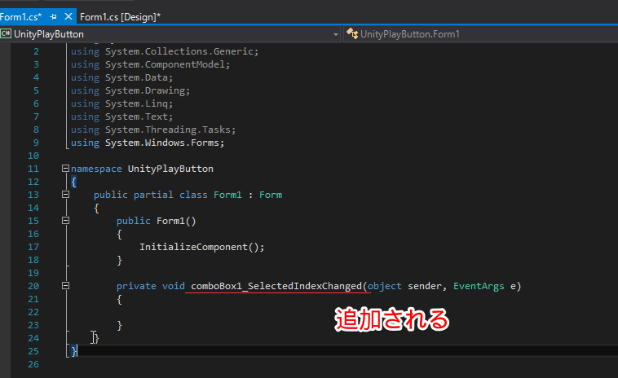Click the EventArgs type in method signature
Screen dimensions: 618x378
pos(479,286)
